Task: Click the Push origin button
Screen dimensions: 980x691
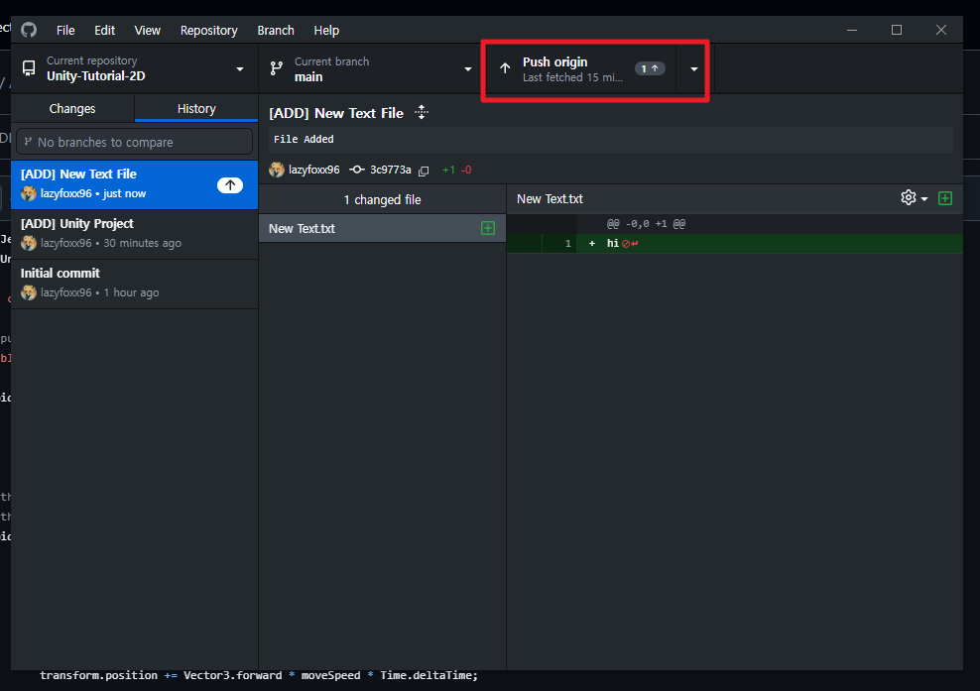Action: coord(580,68)
